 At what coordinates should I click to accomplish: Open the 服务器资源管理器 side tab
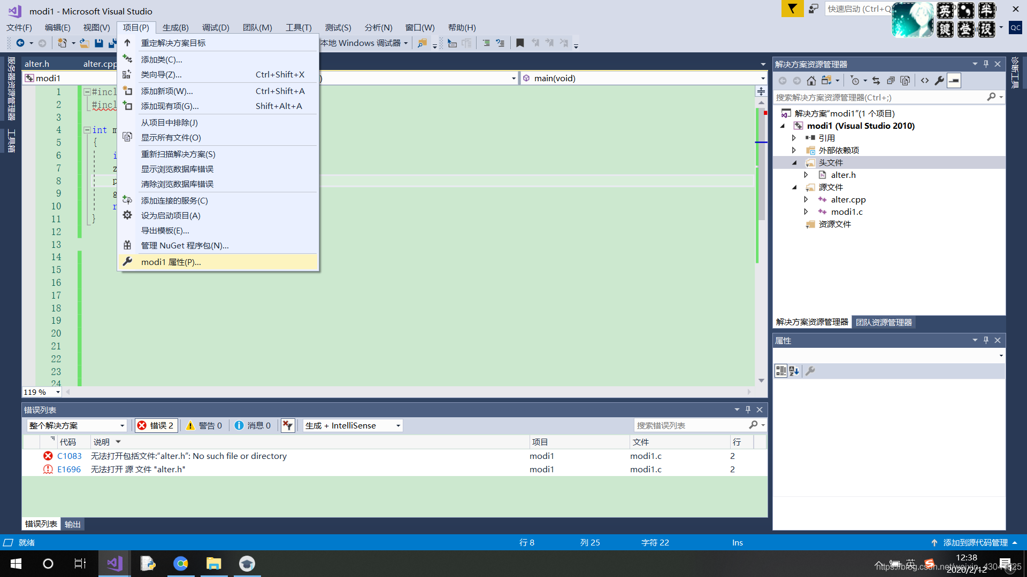coord(11,89)
